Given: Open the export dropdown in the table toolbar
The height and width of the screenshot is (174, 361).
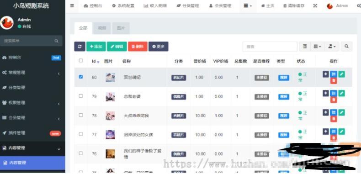Looking at the screenshot, I should click(332, 47).
